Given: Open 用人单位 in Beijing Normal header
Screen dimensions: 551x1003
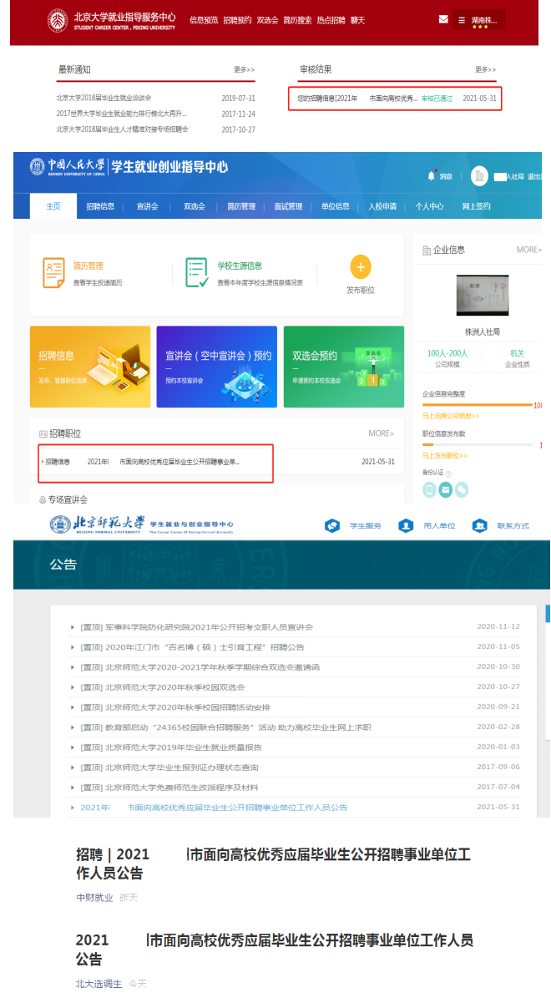Looking at the screenshot, I should [427, 525].
